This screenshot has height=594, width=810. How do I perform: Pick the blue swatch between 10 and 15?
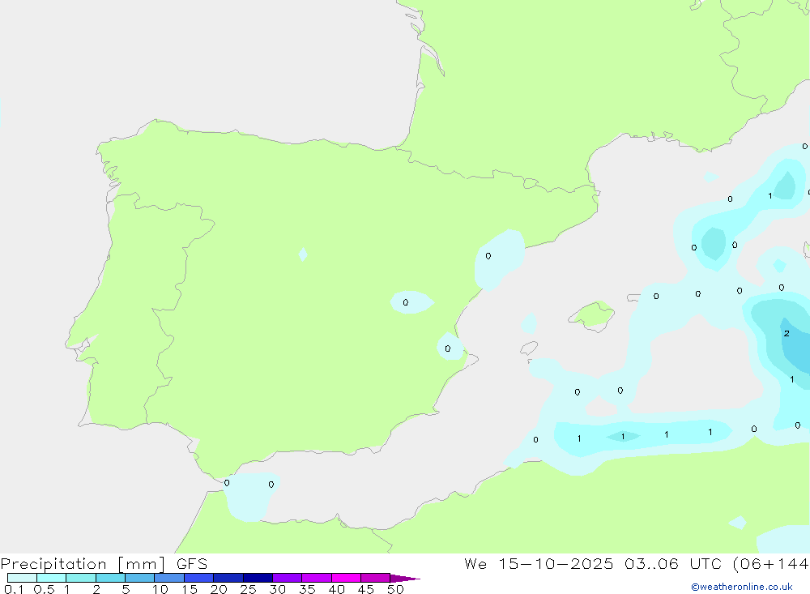click(x=169, y=578)
